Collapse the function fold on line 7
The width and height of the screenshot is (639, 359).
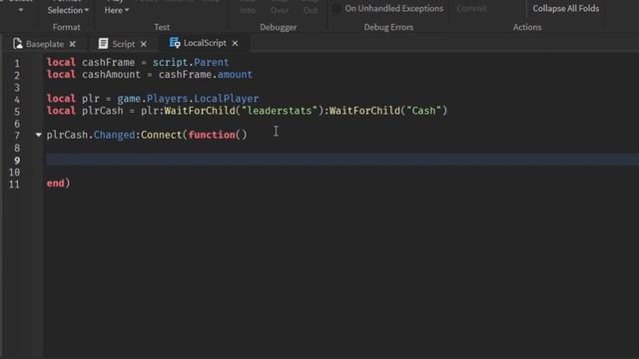[x=38, y=135]
